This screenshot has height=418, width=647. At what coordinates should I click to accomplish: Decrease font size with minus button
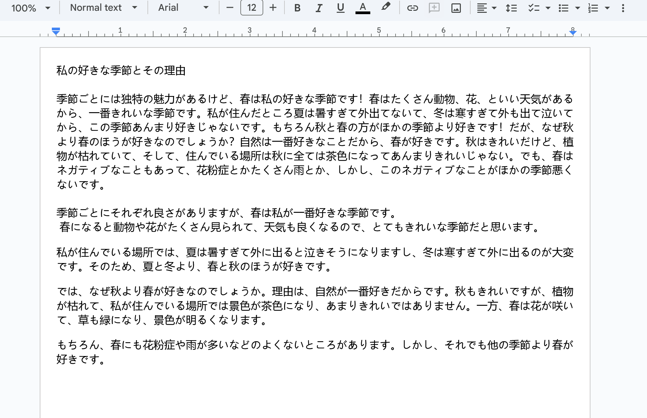(x=230, y=8)
